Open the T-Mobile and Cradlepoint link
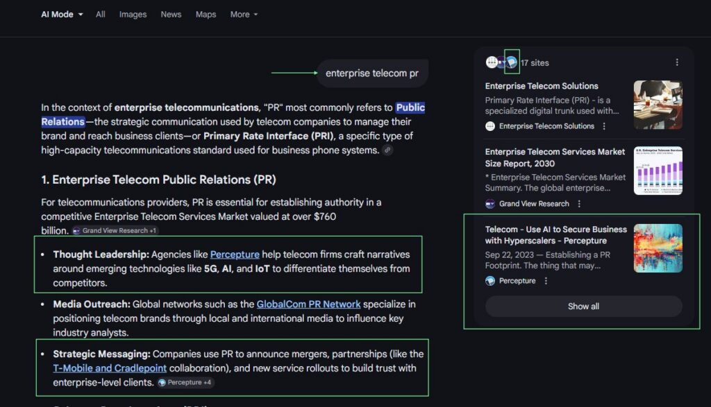The height and width of the screenshot is (407, 711). click(x=110, y=368)
